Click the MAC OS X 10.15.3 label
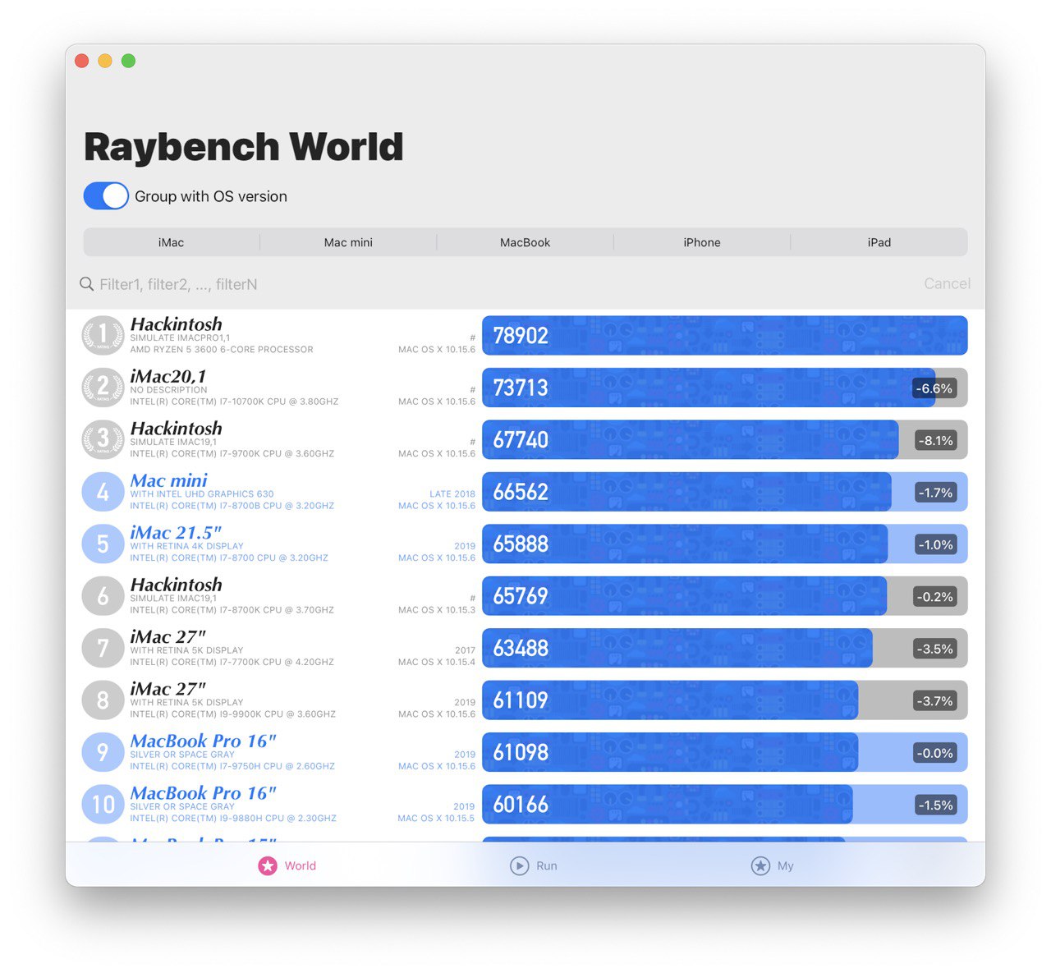 437,610
